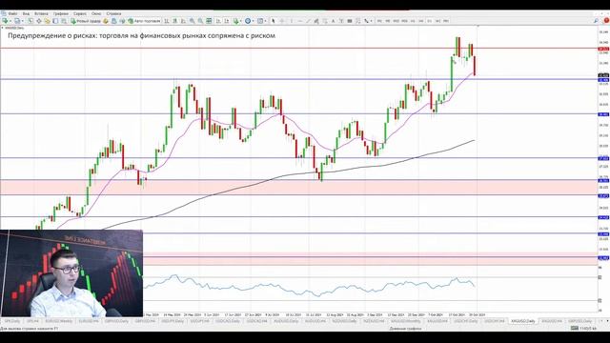Screen dimensions: 610x343
Task: Switch to the XAGUSD,H4 chart tab
Action: 552,321
